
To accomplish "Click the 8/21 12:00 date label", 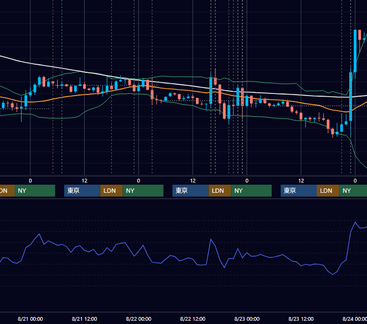I will point(85,319).
